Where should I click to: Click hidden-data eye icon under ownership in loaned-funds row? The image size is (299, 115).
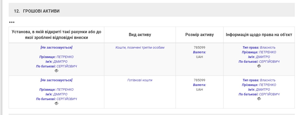(259, 66)
